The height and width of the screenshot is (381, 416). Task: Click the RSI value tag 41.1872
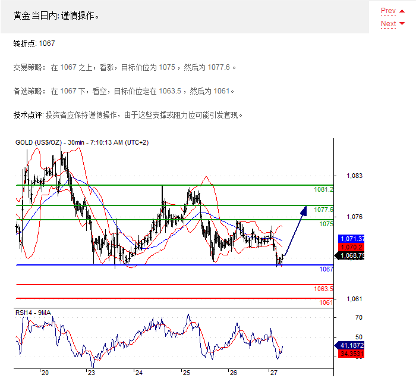point(349,345)
